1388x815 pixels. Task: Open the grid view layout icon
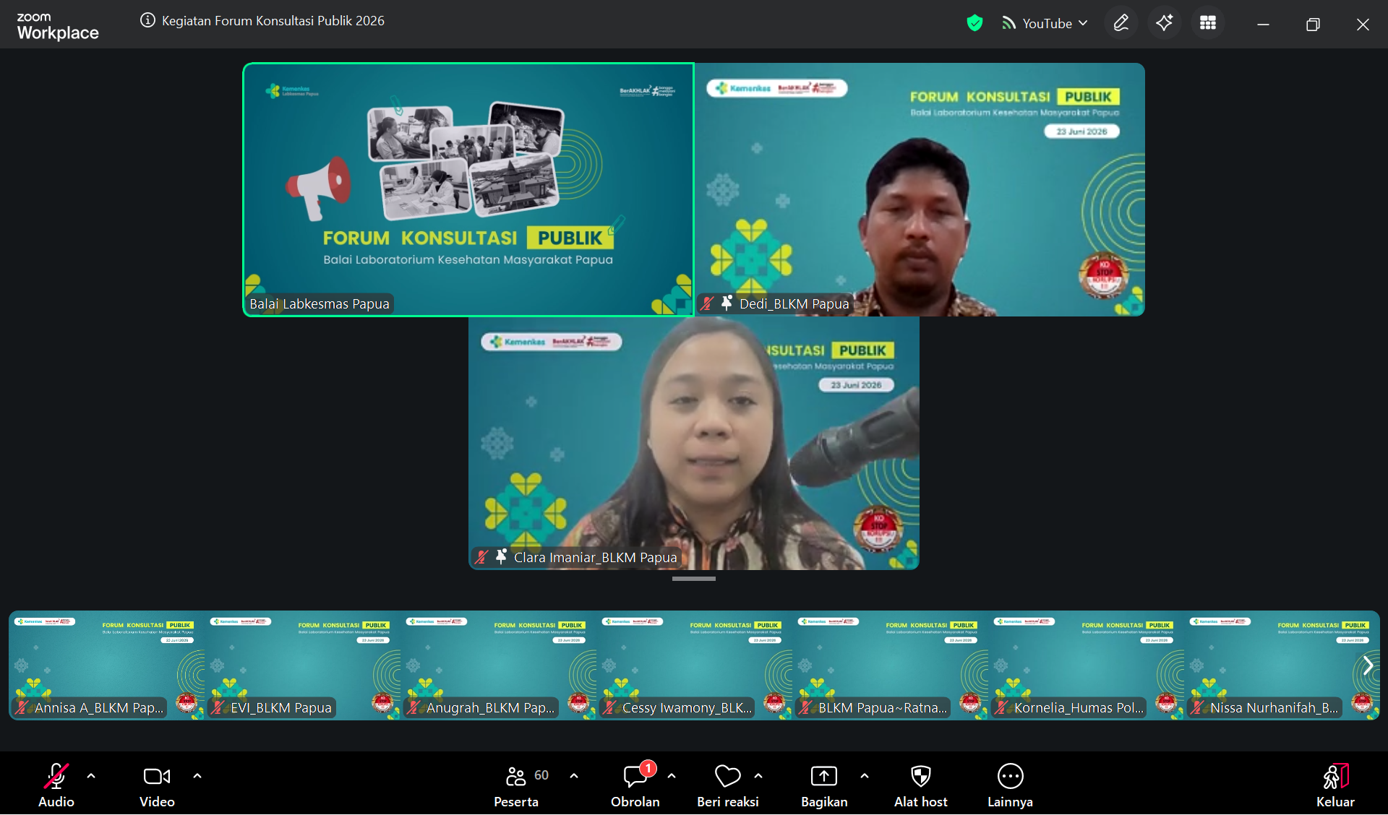[x=1208, y=23]
